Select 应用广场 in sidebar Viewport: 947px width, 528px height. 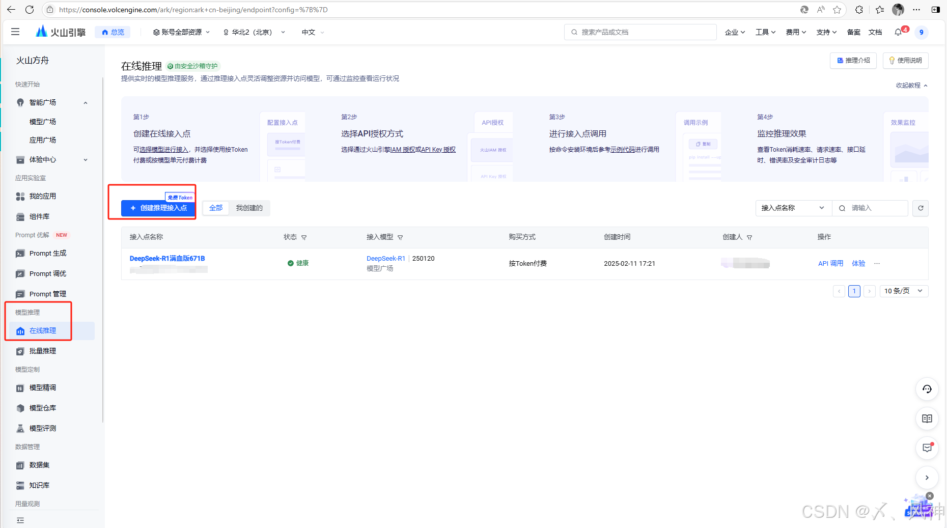43,140
